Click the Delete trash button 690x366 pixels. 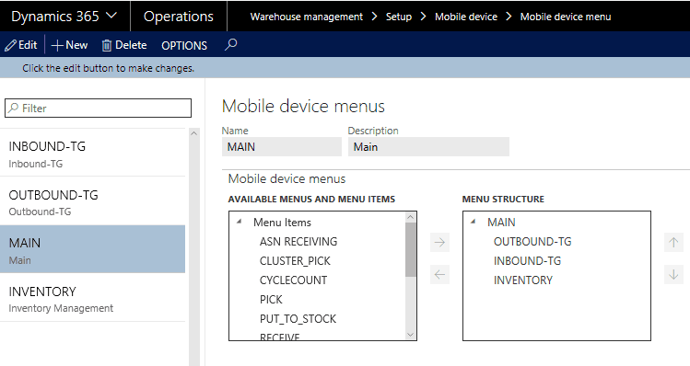[x=124, y=45]
